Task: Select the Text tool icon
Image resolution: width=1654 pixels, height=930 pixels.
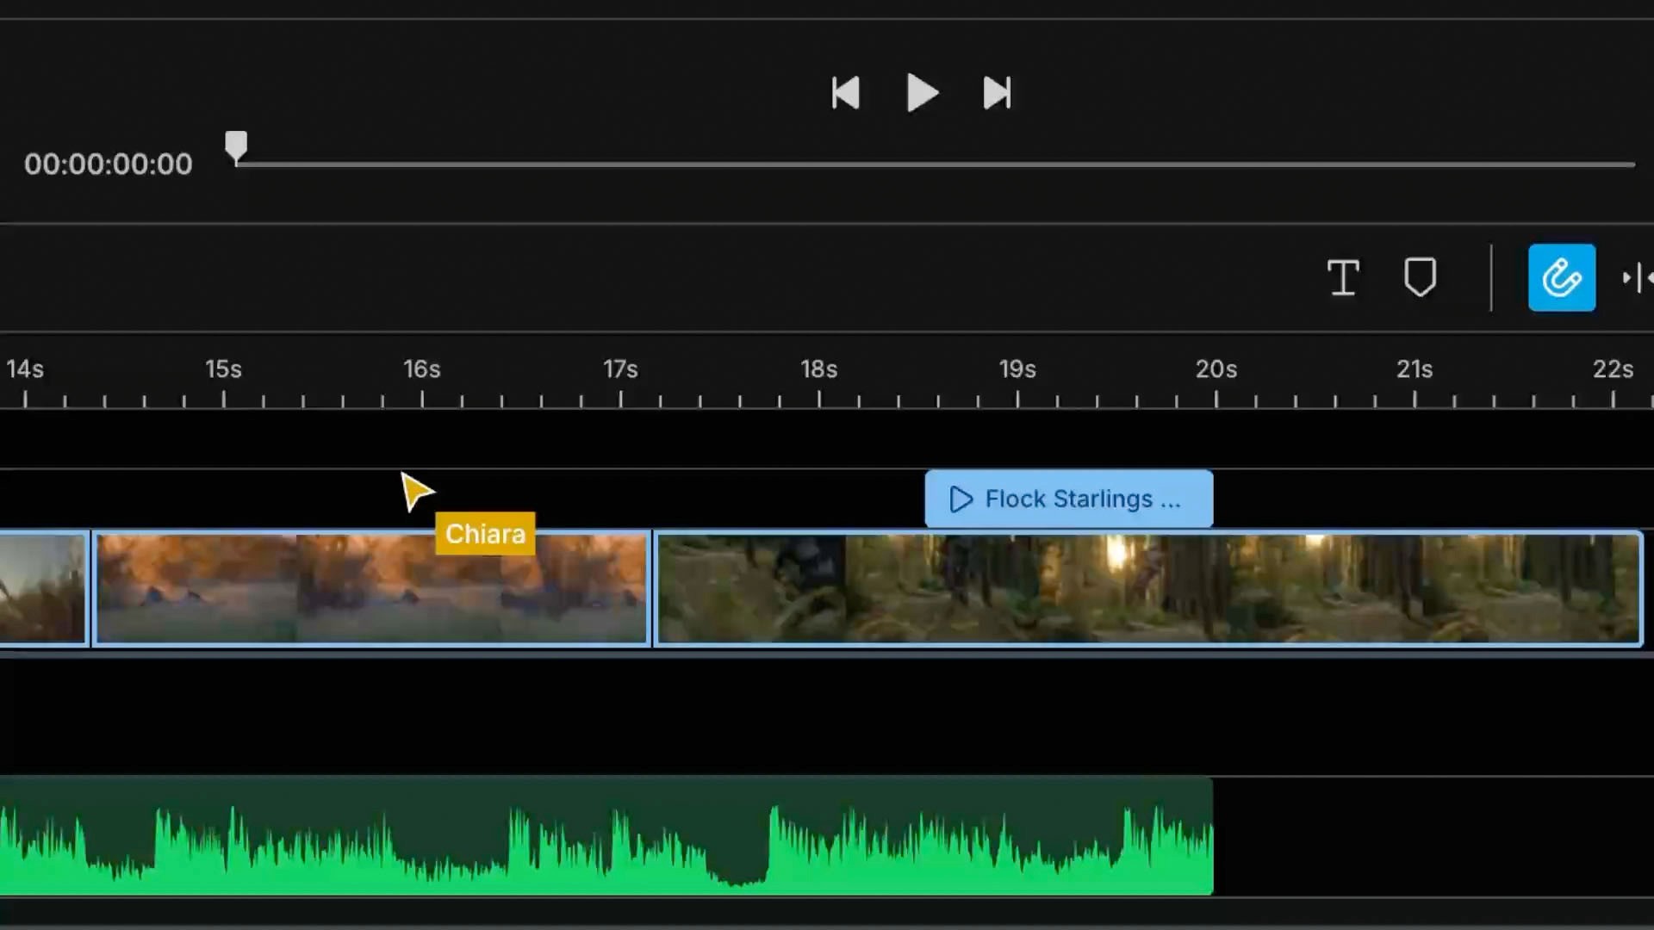Action: click(1343, 277)
